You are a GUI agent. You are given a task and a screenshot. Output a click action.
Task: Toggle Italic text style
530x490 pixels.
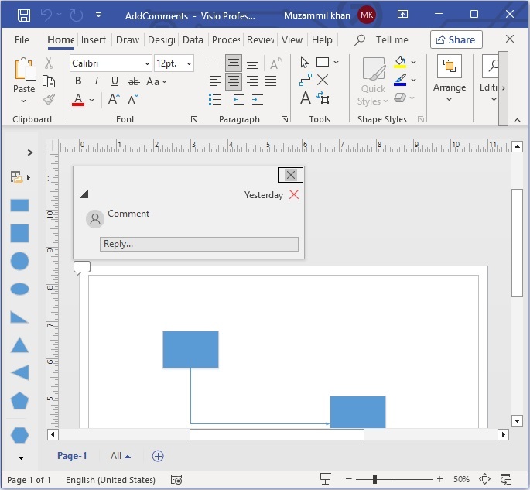(97, 81)
